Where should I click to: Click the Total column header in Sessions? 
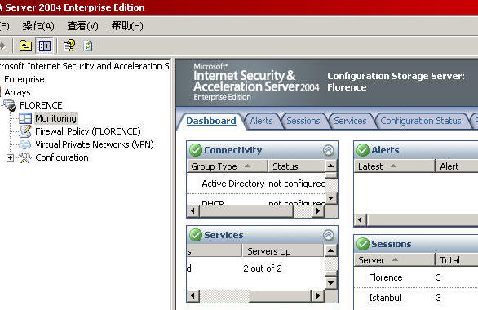457,260
